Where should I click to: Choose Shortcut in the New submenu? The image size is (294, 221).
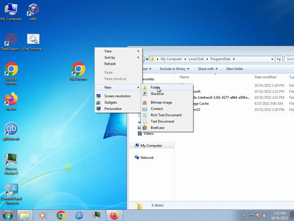(167, 94)
